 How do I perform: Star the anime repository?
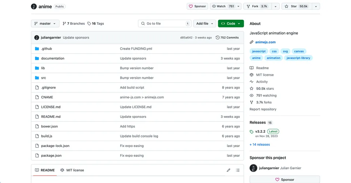click(x=296, y=6)
